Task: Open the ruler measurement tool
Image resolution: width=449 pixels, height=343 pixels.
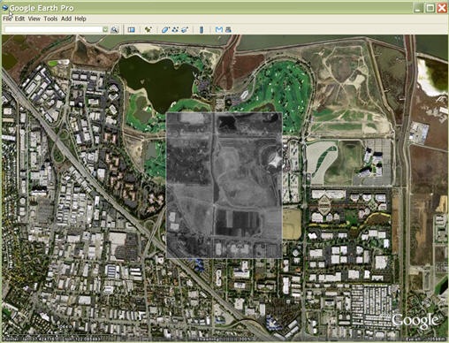Action: point(202,29)
